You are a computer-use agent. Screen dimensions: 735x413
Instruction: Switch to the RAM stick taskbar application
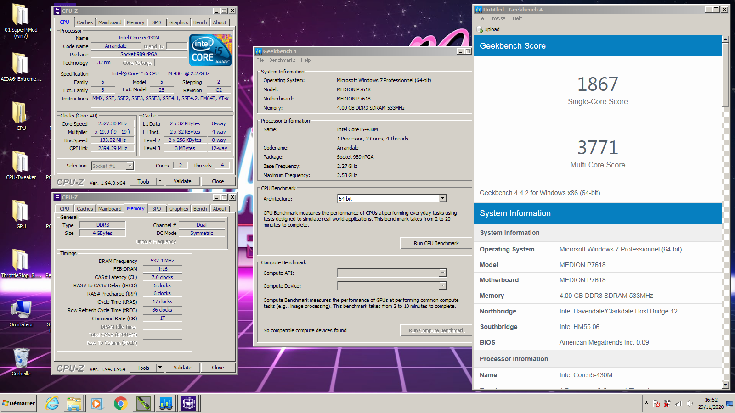143,403
